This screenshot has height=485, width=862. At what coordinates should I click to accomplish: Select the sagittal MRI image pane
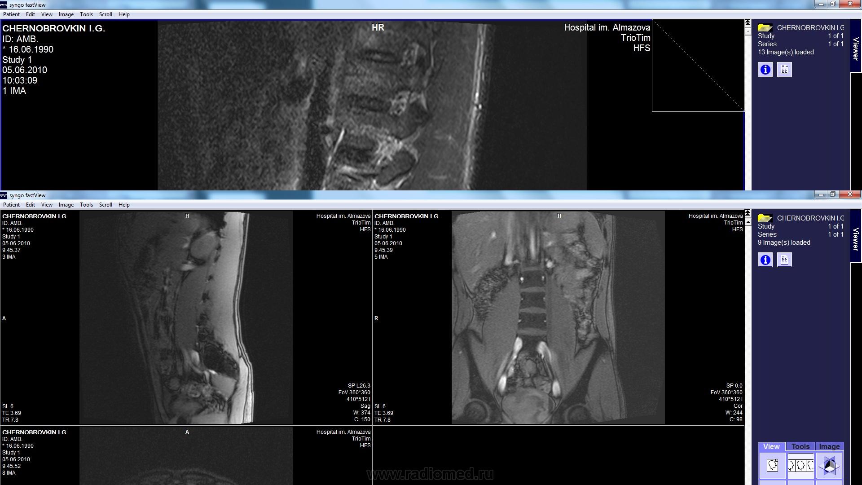point(186,317)
